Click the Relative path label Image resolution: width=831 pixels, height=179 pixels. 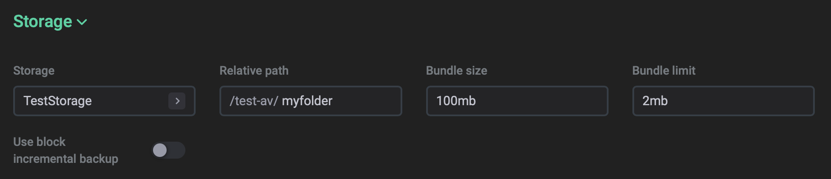point(254,70)
